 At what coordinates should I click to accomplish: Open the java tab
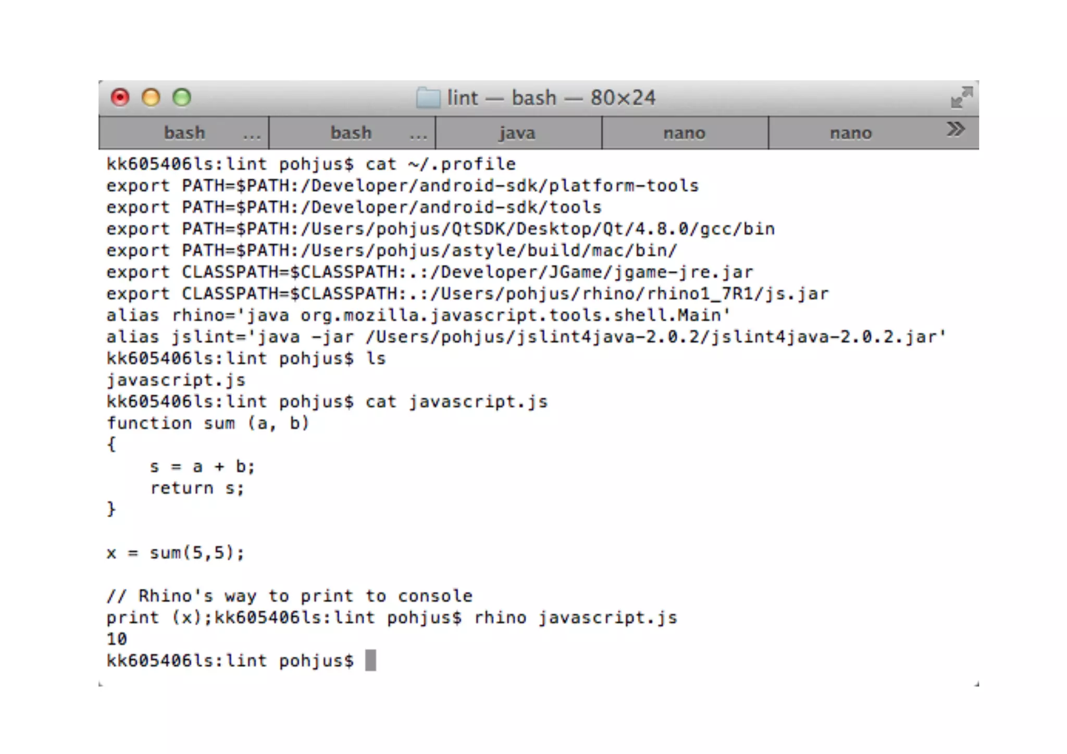click(x=517, y=133)
